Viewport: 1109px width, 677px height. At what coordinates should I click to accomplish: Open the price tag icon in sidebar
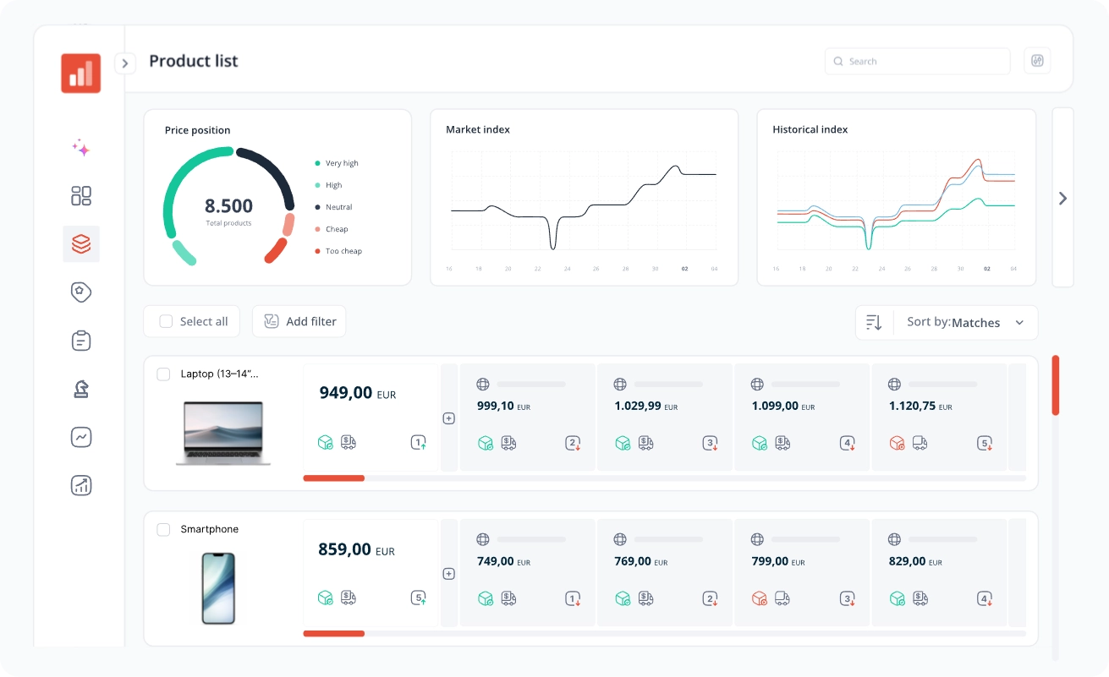[81, 292]
